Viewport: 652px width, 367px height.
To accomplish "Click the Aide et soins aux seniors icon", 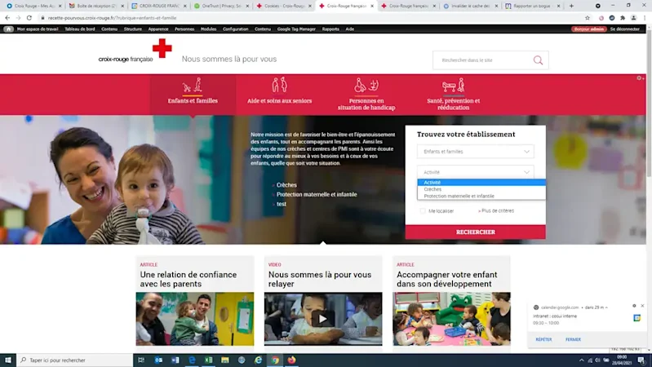I will [x=279, y=85].
